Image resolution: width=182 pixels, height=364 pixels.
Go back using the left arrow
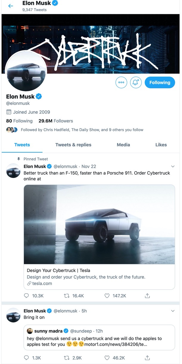coord(11,6)
